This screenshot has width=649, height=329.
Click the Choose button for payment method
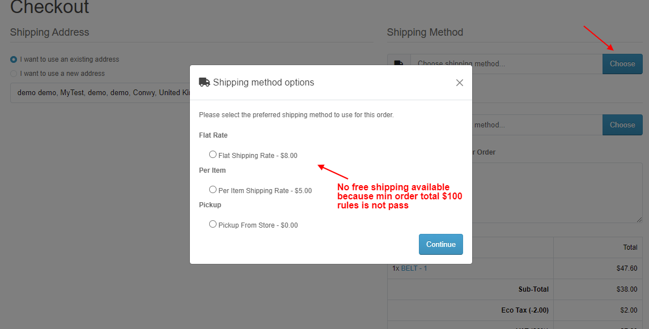(622, 125)
